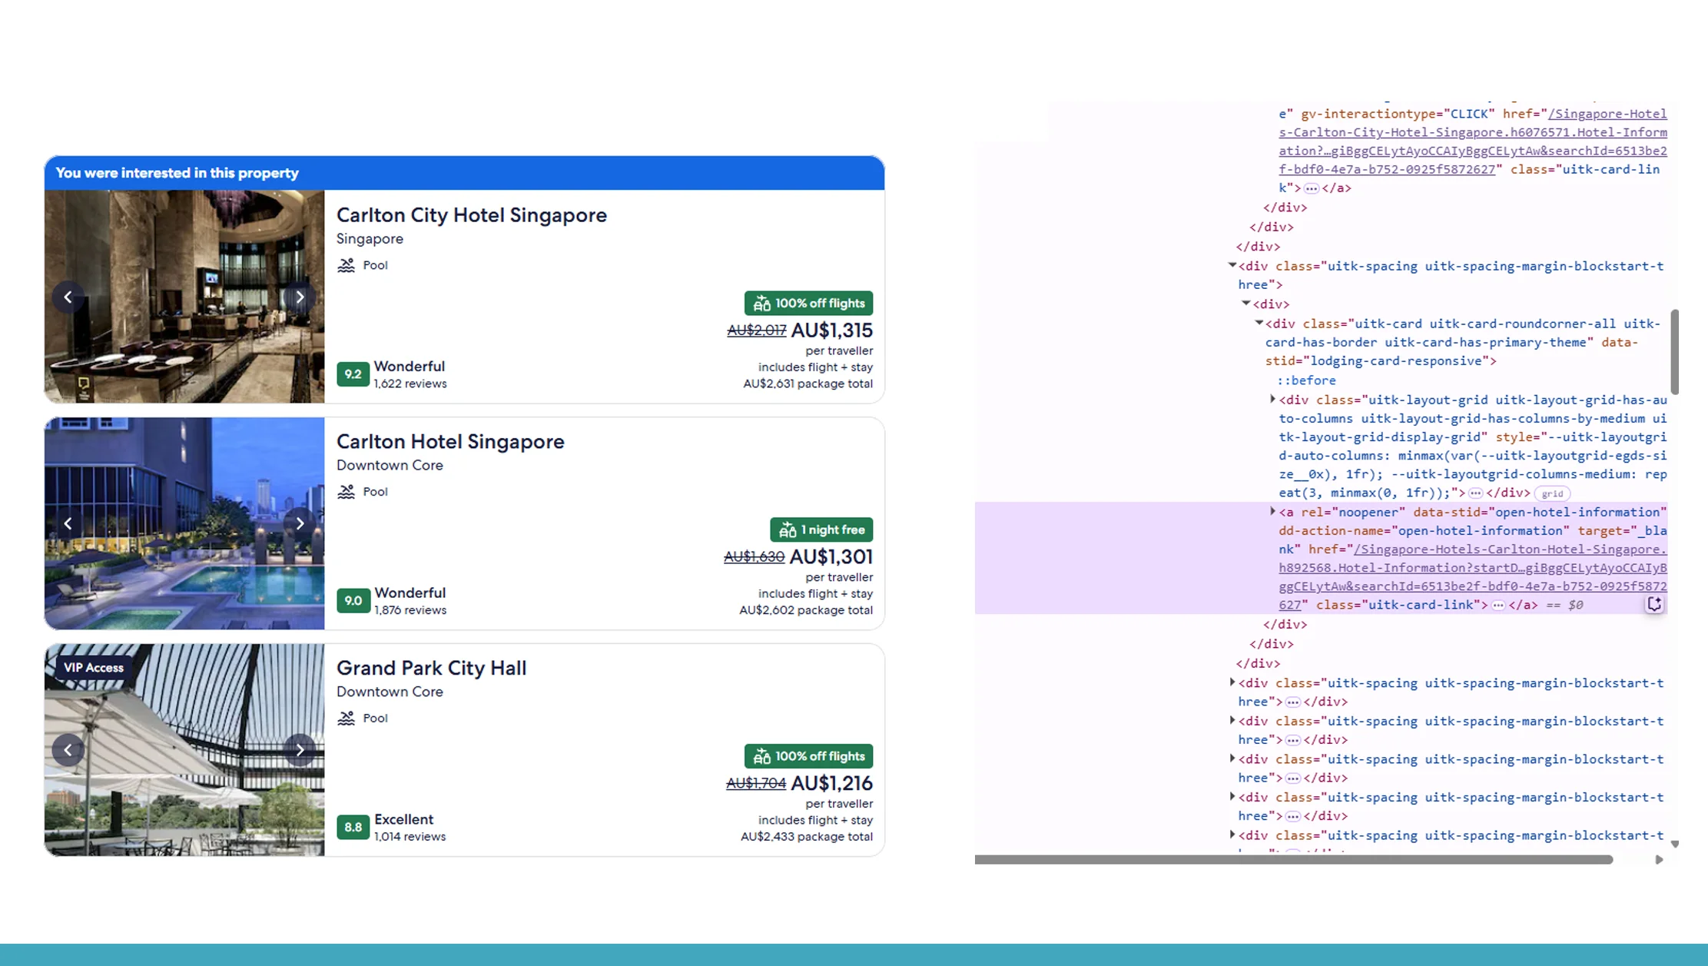Screen dimensions: 1708x966
Task: Click the grid badge in DevTools
Action: [1552, 493]
